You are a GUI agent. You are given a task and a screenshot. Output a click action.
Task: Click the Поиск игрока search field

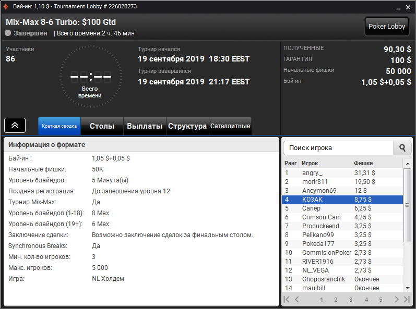338,148
